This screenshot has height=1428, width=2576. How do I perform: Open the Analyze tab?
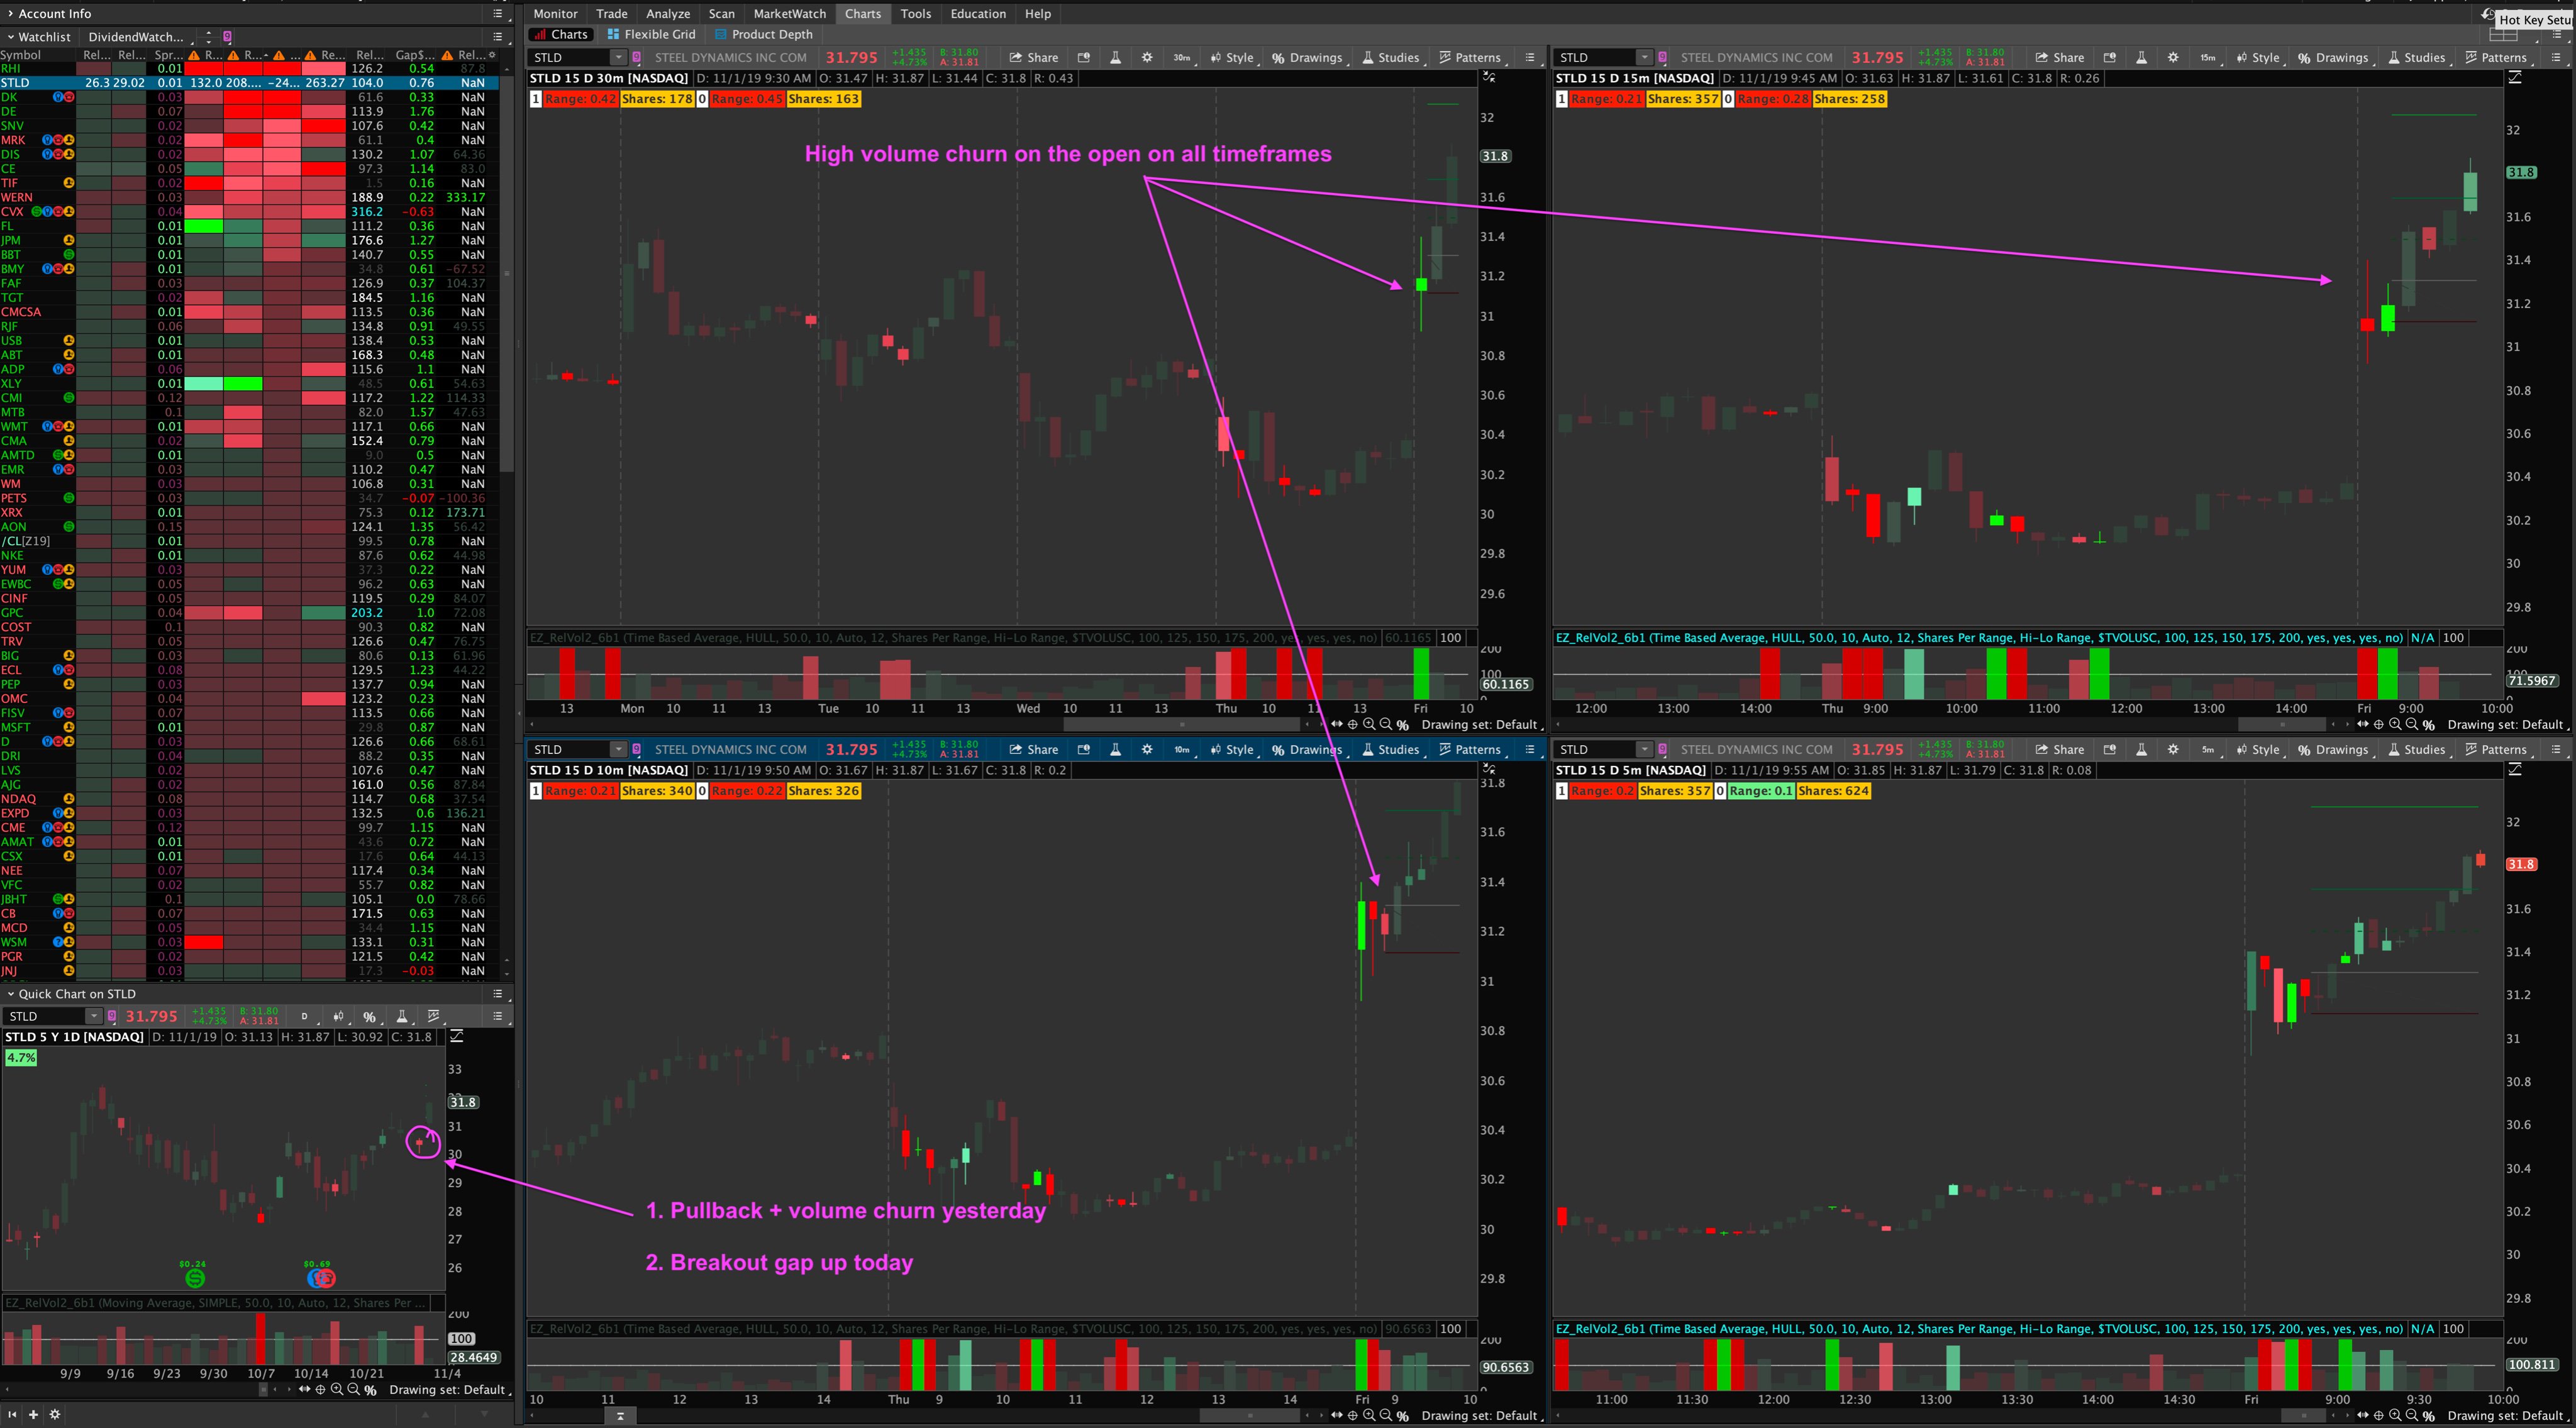coord(668,14)
